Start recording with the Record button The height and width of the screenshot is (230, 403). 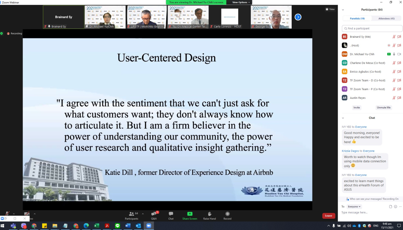tap(227, 215)
